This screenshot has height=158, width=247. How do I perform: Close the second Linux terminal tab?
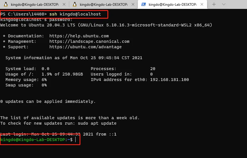[132, 4]
